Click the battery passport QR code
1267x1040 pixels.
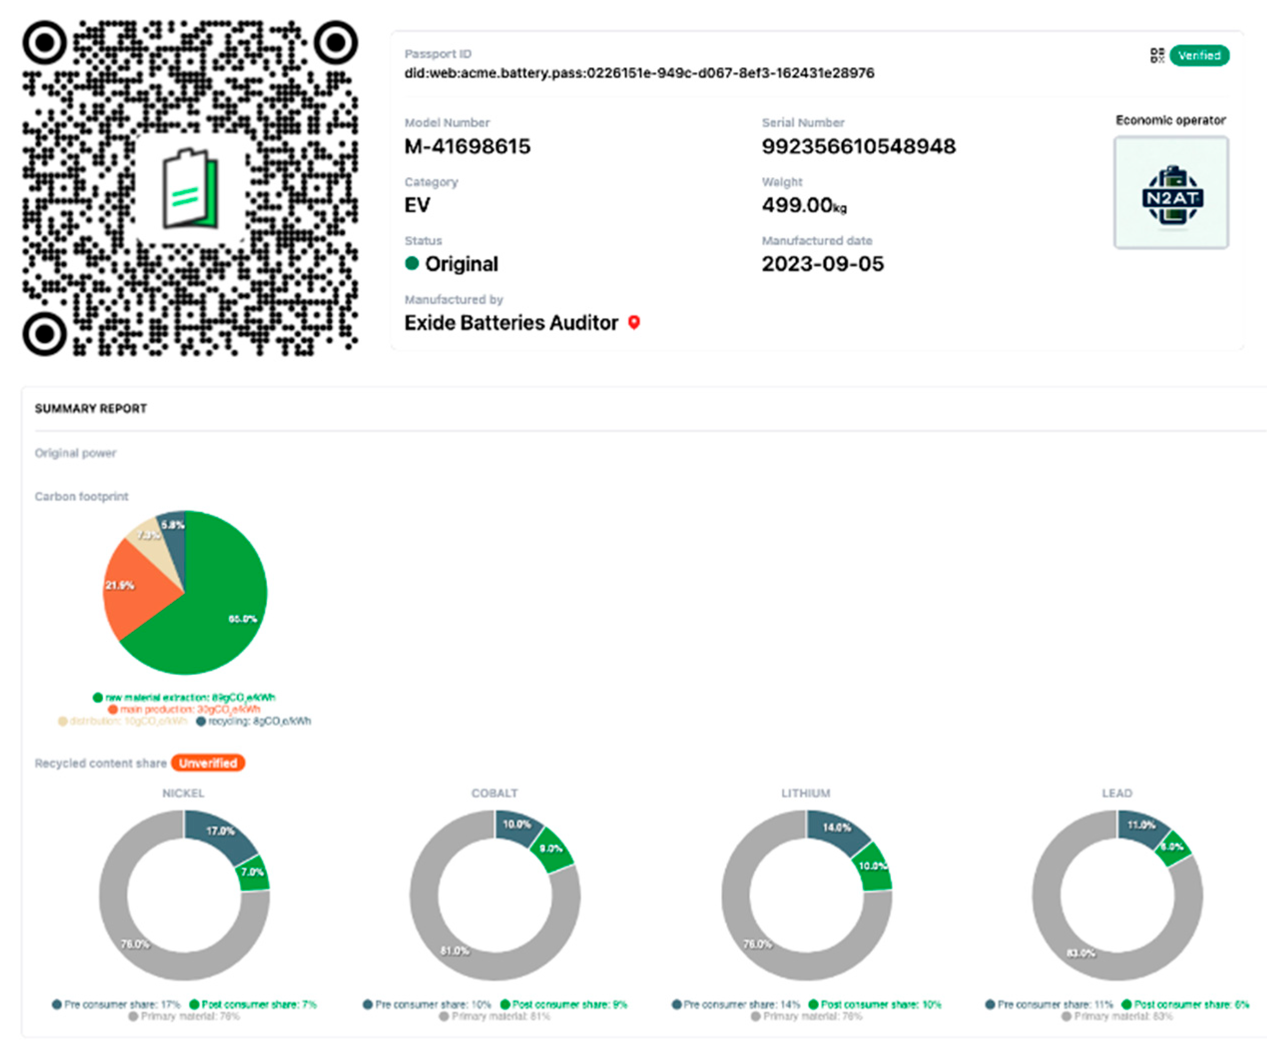(190, 188)
